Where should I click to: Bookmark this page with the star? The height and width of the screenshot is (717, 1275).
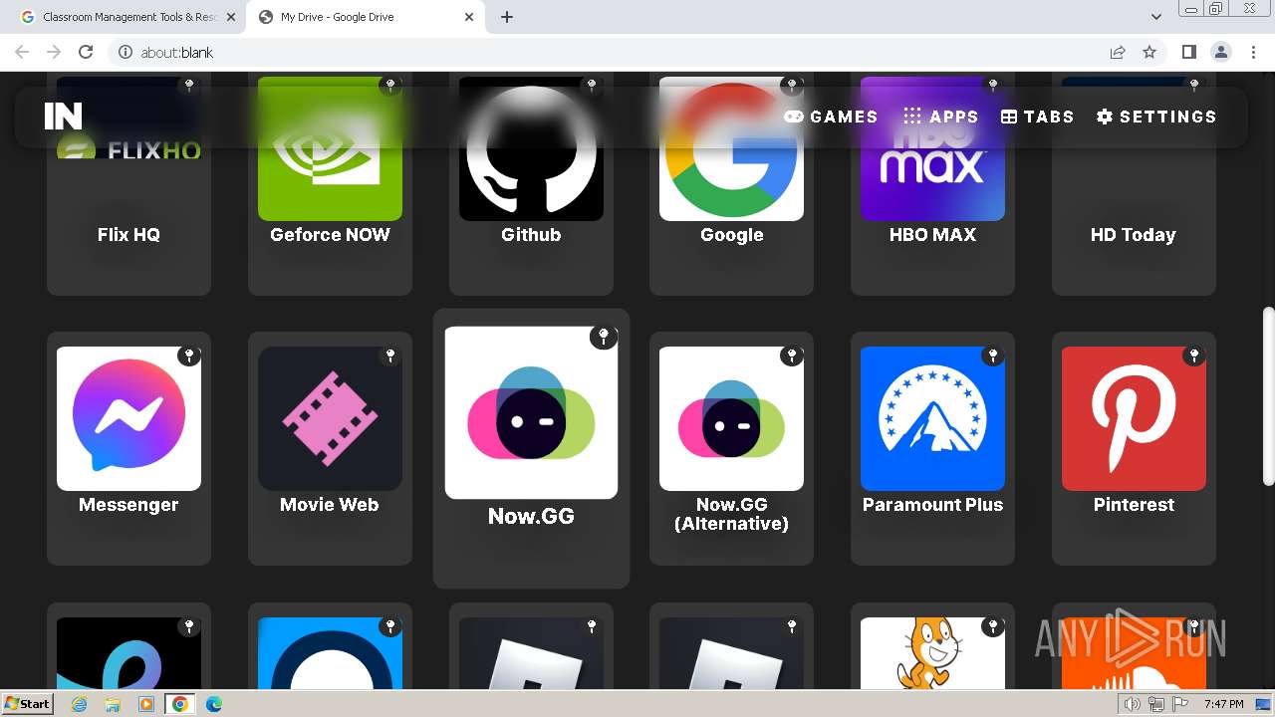tap(1149, 52)
